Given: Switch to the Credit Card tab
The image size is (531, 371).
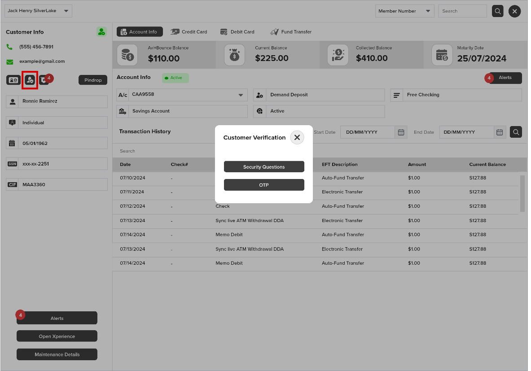Looking at the screenshot, I should (189, 32).
